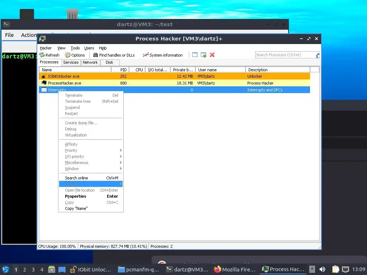Expand the I/O priority submenu
367x275 pixels.
pyautogui.click(x=91, y=156)
